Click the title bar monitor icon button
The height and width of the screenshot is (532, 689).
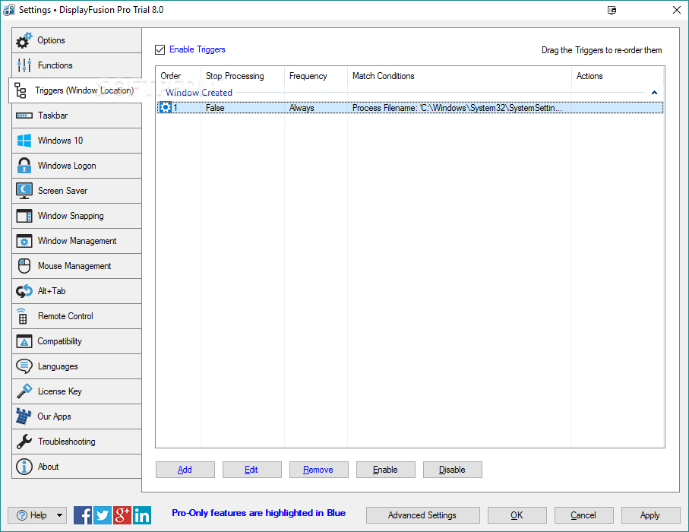pos(612,10)
